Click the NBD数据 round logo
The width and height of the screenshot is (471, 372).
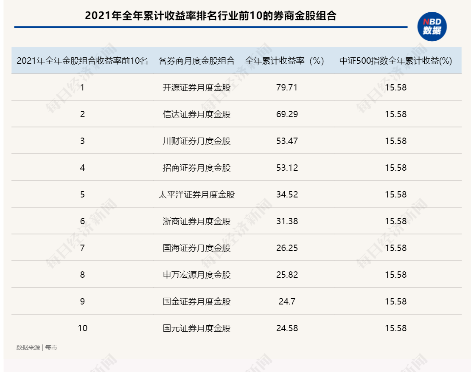pyautogui.click(x=432, y=26)
